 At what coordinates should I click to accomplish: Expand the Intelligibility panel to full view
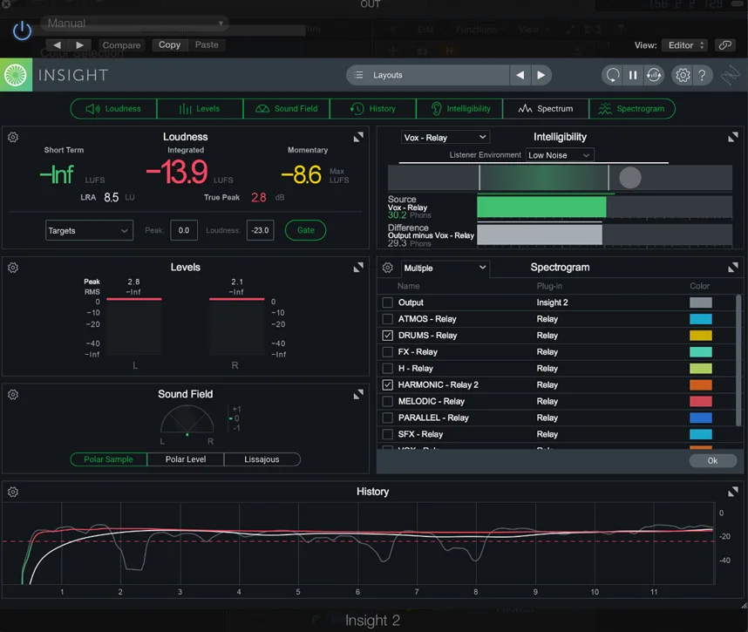(732, 138)
